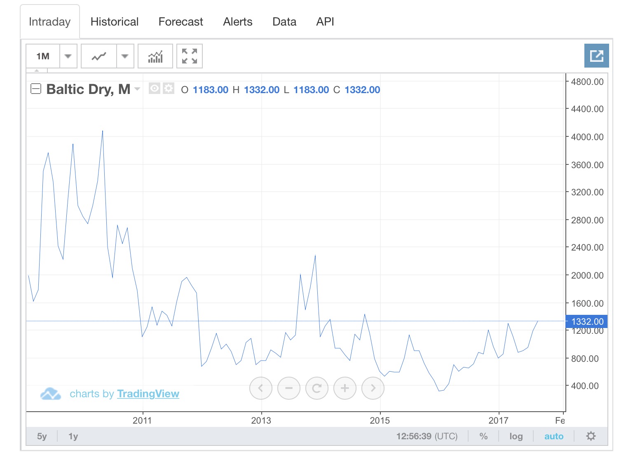Open the TradingView link
The width and height of the screenshot is (633, 457).
tap(148, 394)
